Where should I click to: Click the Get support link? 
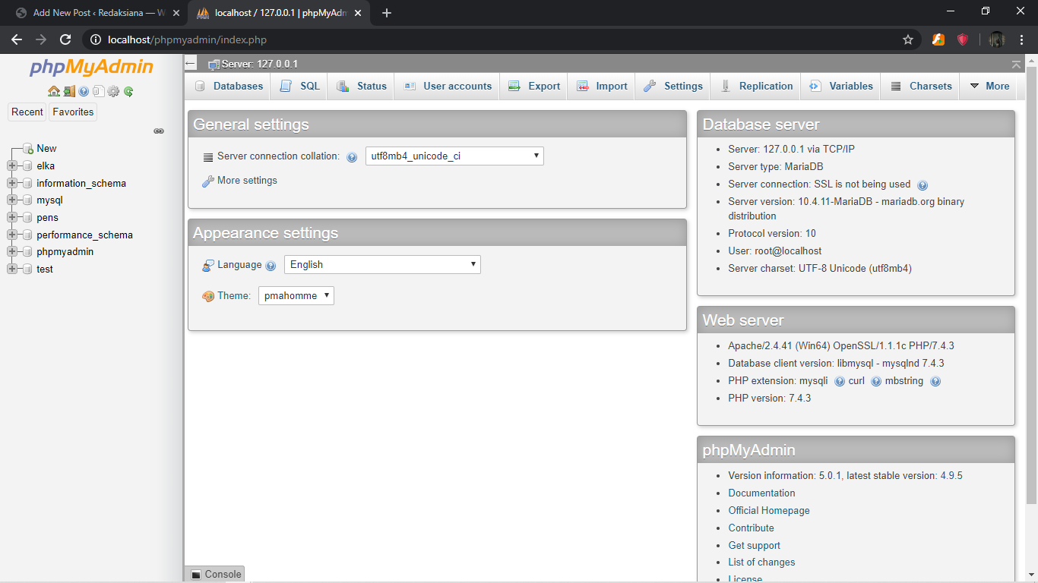tap(754, 546)
